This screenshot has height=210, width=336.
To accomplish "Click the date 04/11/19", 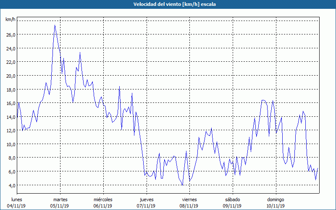I will pos(16,206).
